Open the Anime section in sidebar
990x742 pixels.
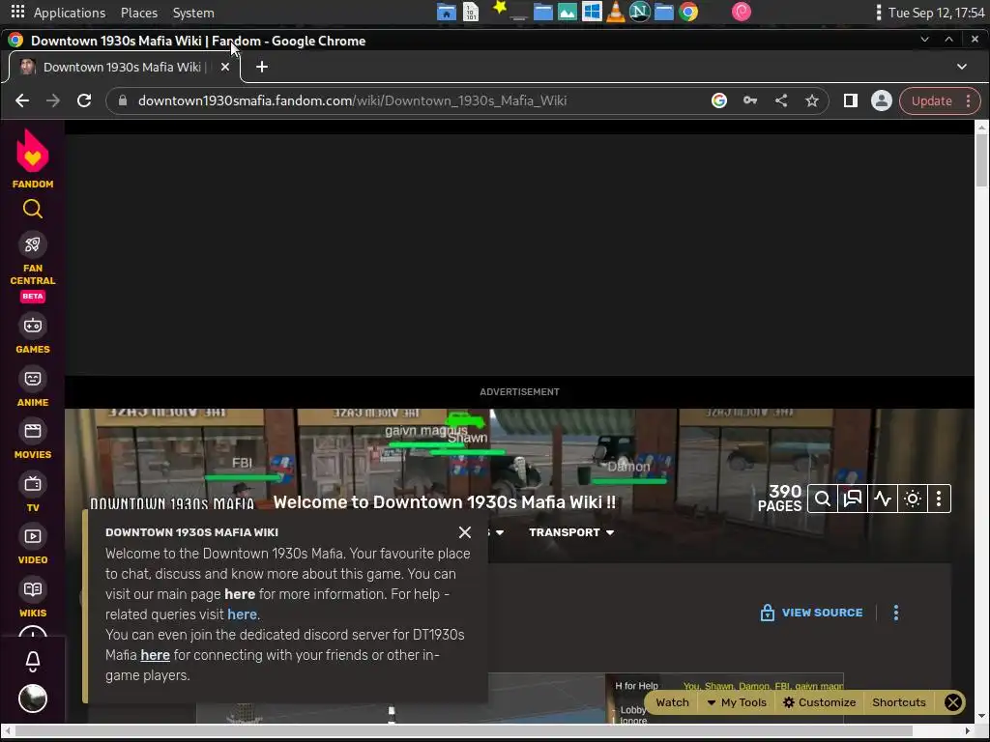click(x=33, y=386)
